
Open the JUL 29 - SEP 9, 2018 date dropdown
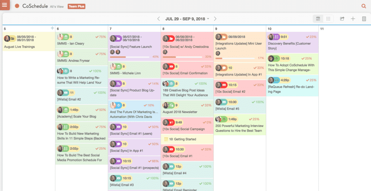tap(187, 19)
